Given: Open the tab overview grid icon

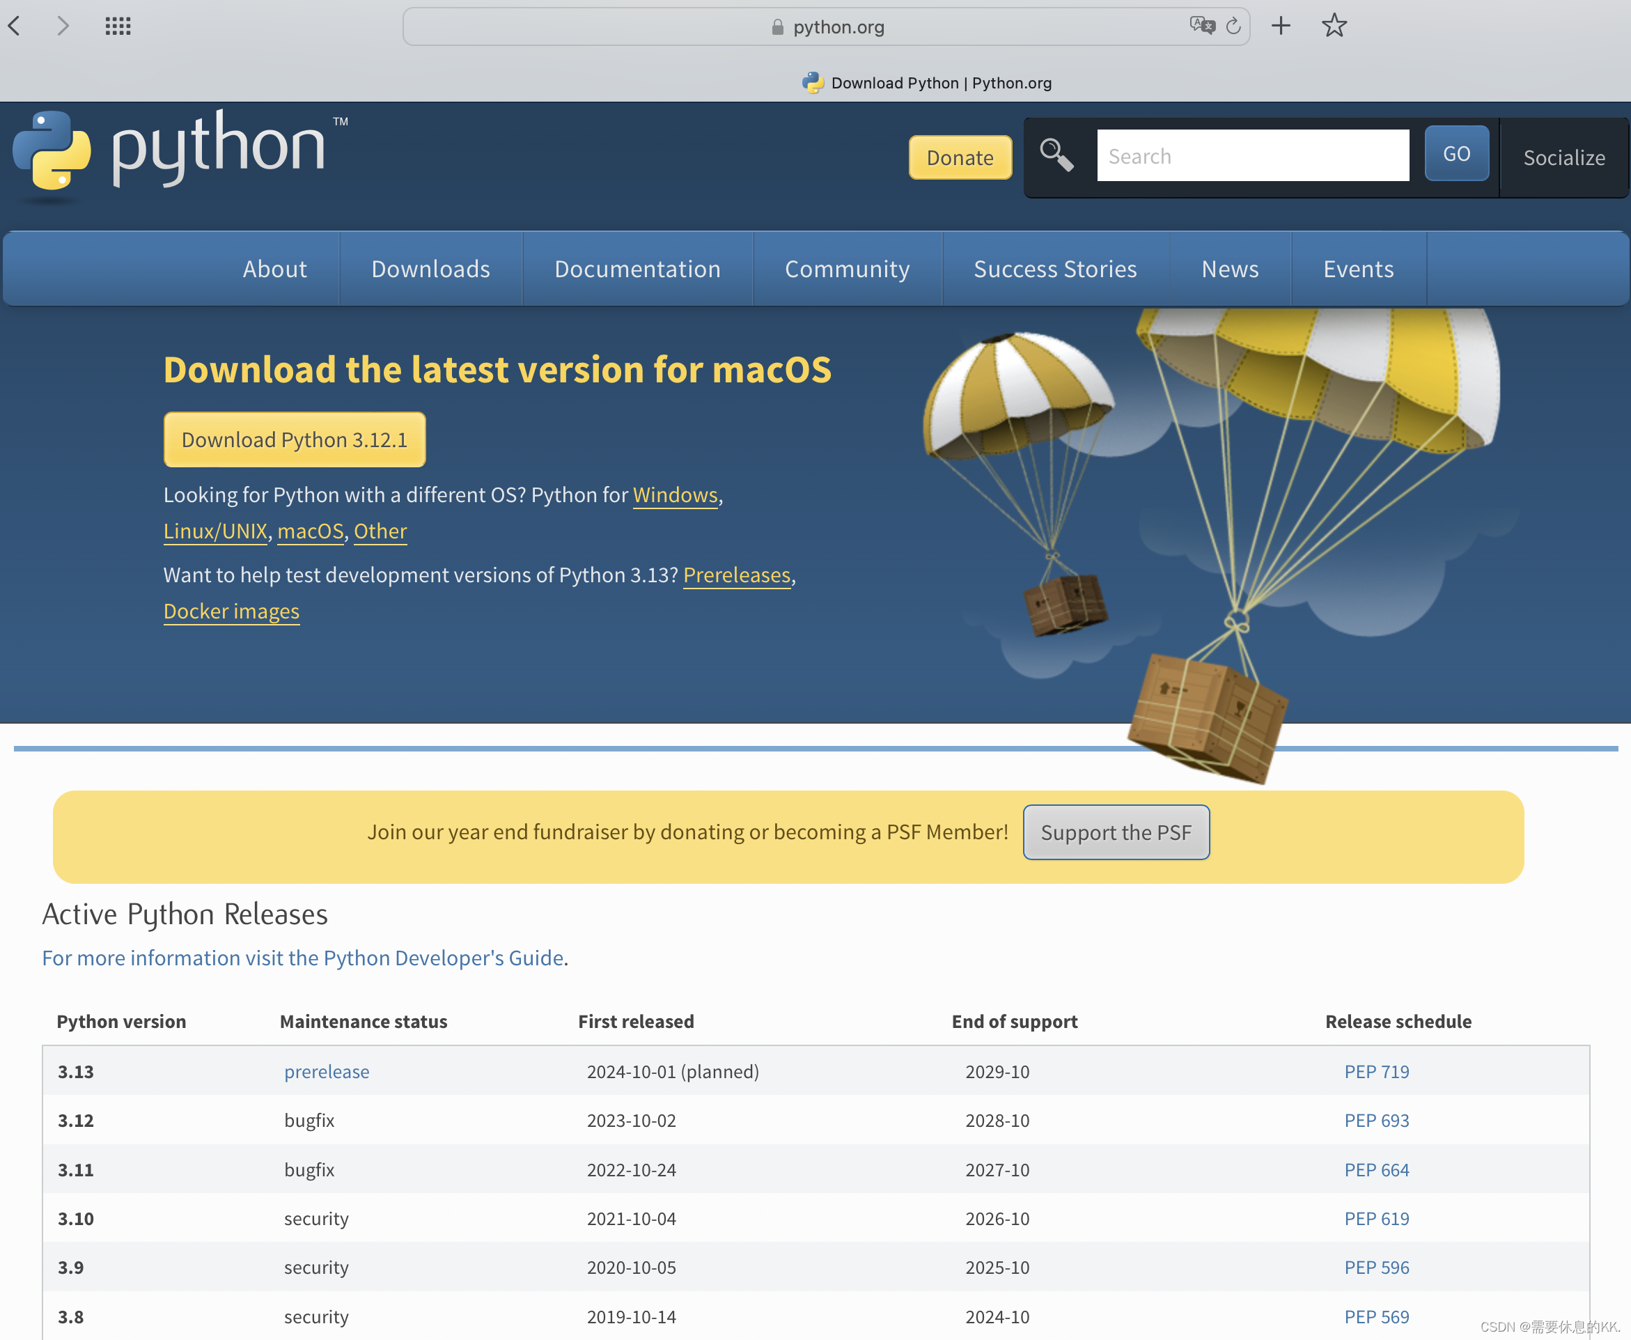Looking at the screenshot, I should [x=118, y=26].
